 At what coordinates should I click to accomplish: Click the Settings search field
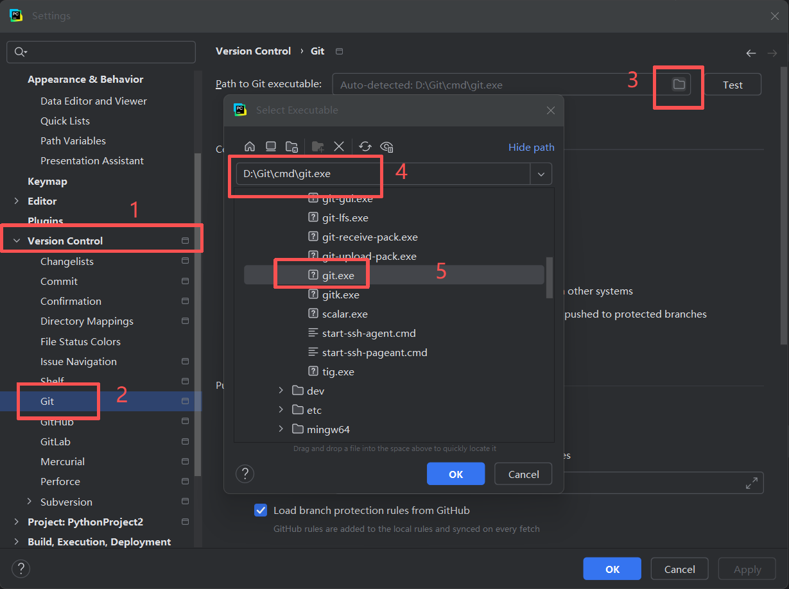(101, 52)
